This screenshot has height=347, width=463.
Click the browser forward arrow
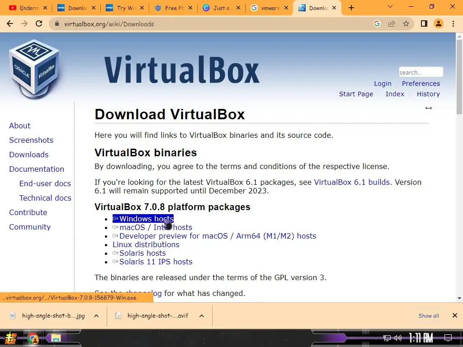24,23
